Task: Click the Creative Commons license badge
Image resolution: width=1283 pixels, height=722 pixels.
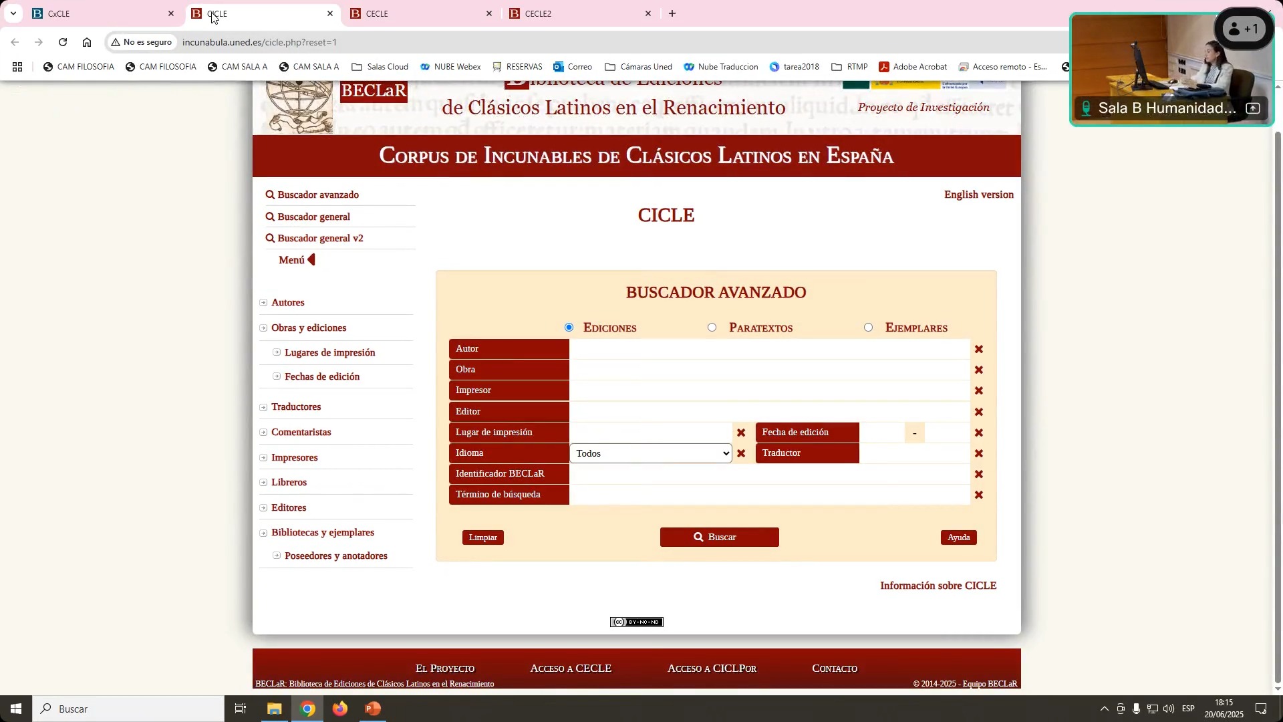Action: pyautogui.click(x=636, y=622)
